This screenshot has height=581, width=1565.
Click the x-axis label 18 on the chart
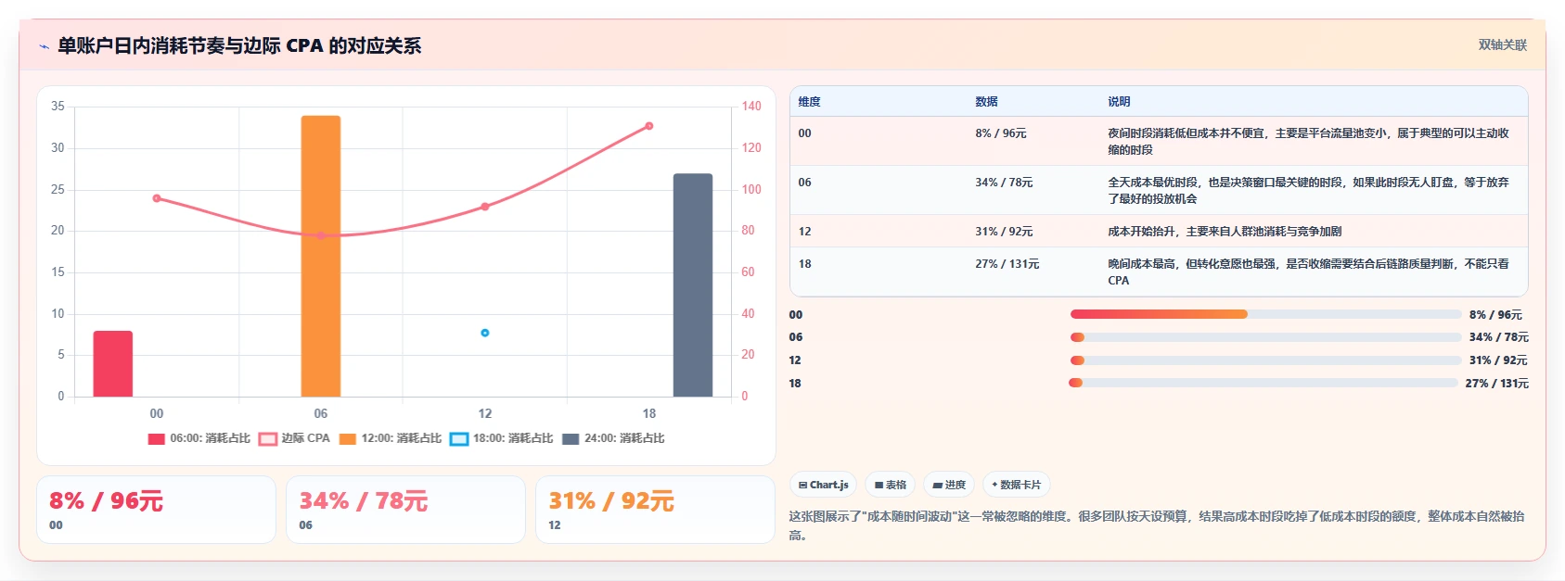649,413
